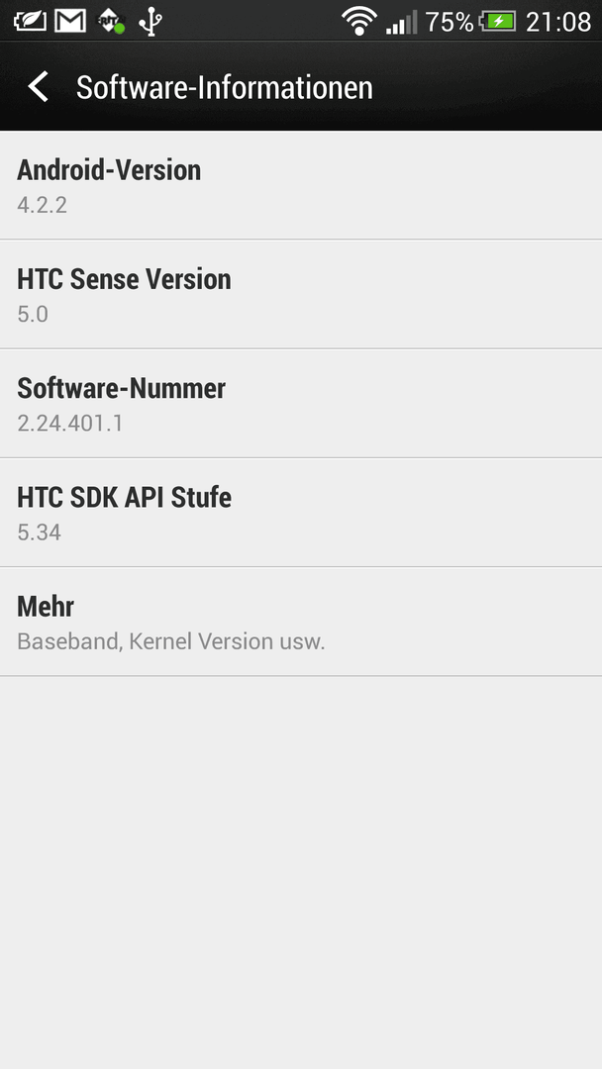Tap the 75% battery percentage text
The image size is (602, 1069).
(450, 22)
